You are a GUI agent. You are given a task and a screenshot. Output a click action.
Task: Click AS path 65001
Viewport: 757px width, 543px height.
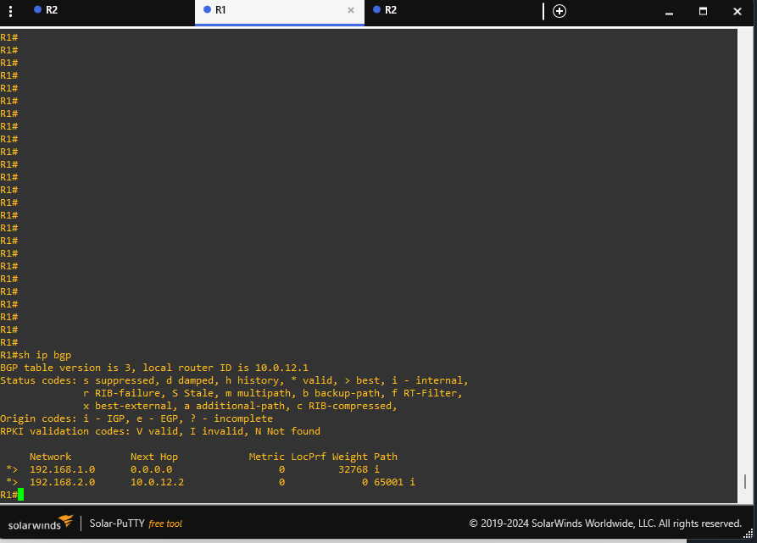[388, 482]
